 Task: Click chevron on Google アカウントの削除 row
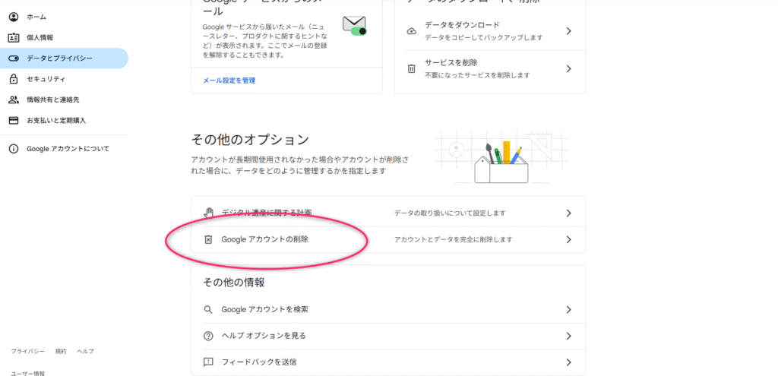(569, 239)
